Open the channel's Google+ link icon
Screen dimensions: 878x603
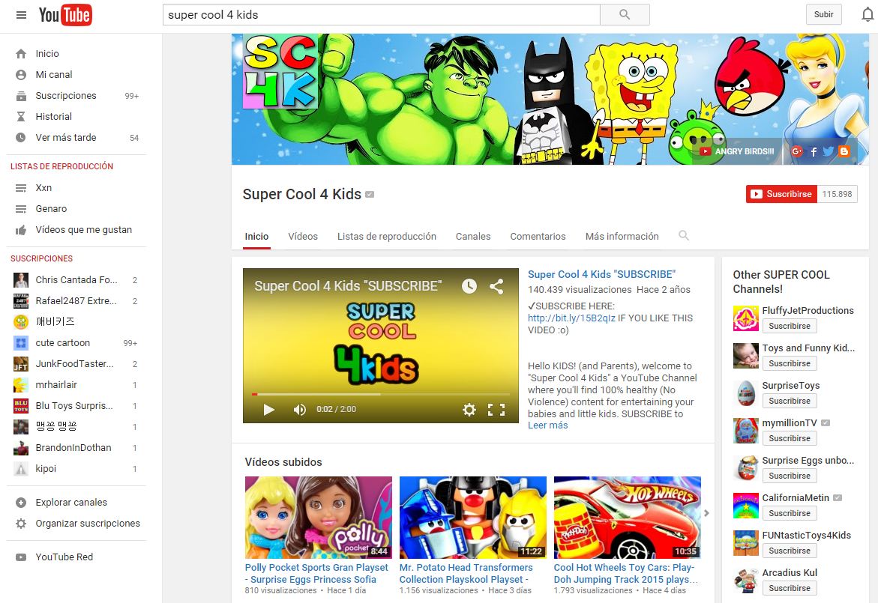(797, 151)
